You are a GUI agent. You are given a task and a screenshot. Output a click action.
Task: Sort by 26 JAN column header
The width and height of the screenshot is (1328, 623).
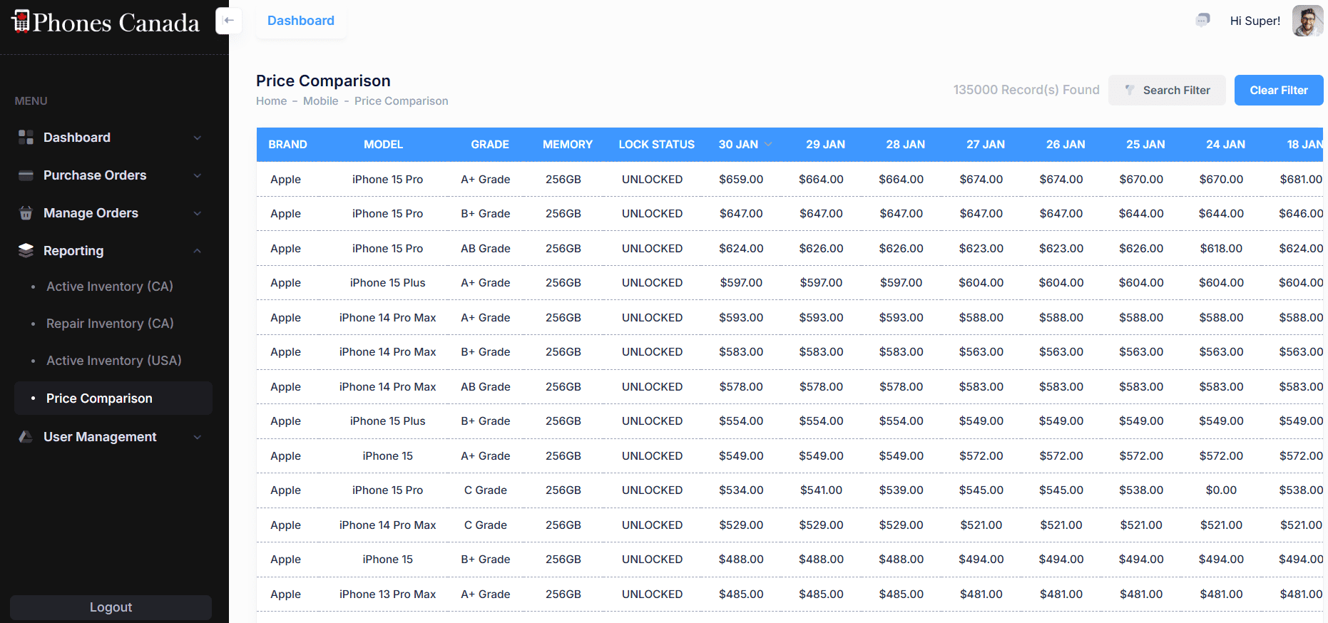1066,144
